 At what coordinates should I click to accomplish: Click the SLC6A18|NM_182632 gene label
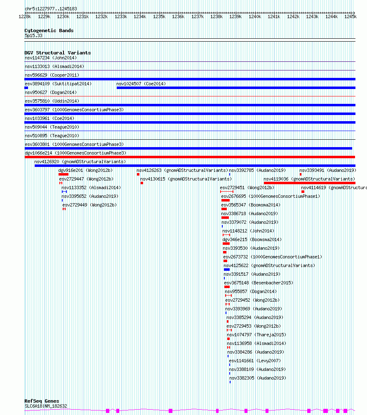coord(46,406)
